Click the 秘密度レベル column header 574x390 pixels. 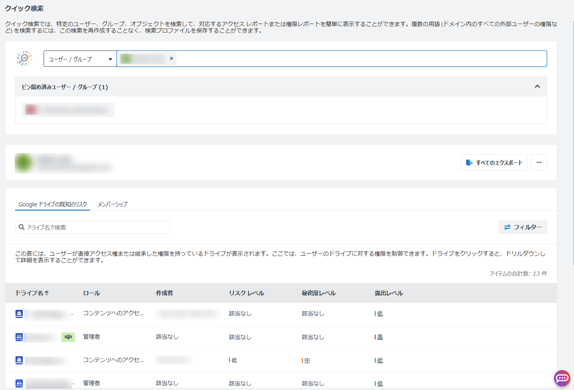[319, 293]
